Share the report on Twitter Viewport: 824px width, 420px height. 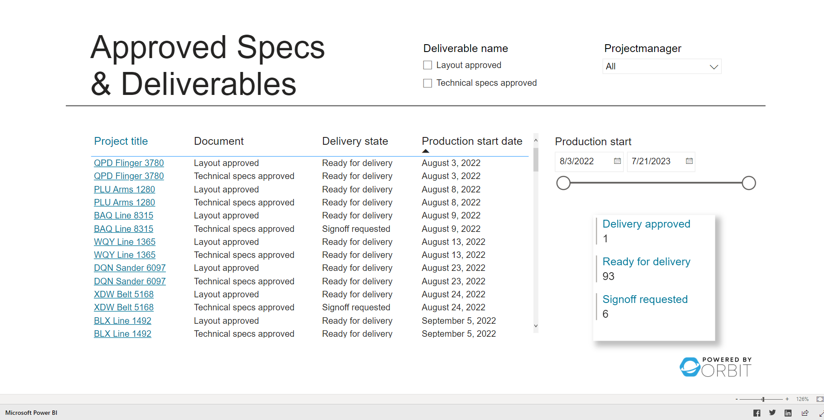(x=772, y=413)
